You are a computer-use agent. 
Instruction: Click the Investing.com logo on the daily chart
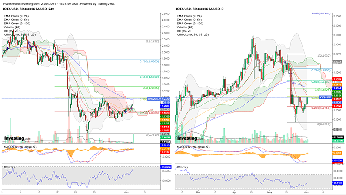click(190, 138)
